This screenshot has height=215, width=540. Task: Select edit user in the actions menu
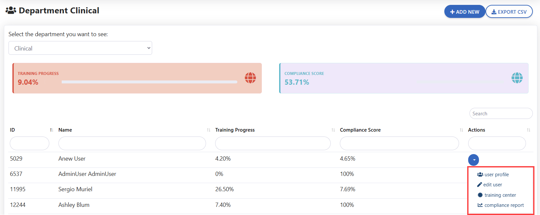[492, 185]
